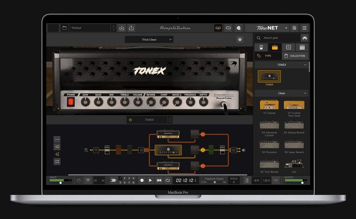Image resolution: width=356 pixels, height=219 pixels.
Task: Collapse the TONEX section in gear browser
Action: pos(305,65)
